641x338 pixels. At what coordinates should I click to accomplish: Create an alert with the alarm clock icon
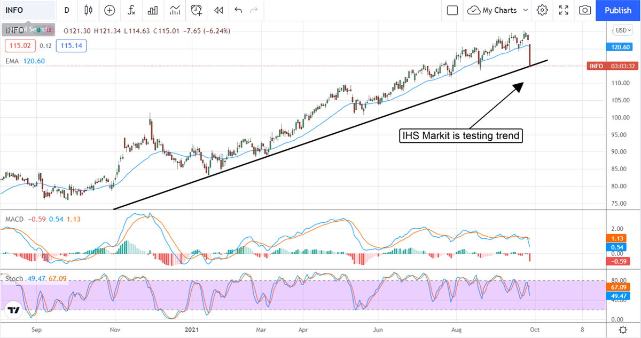pyautogui.click(x=197, y=10)
